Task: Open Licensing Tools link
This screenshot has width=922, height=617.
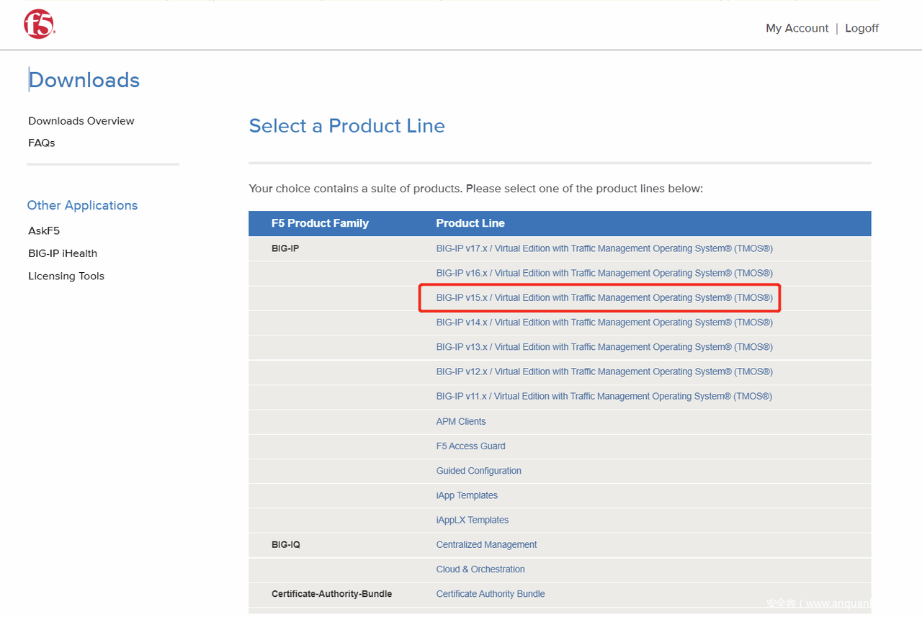Action: [66, 276]
